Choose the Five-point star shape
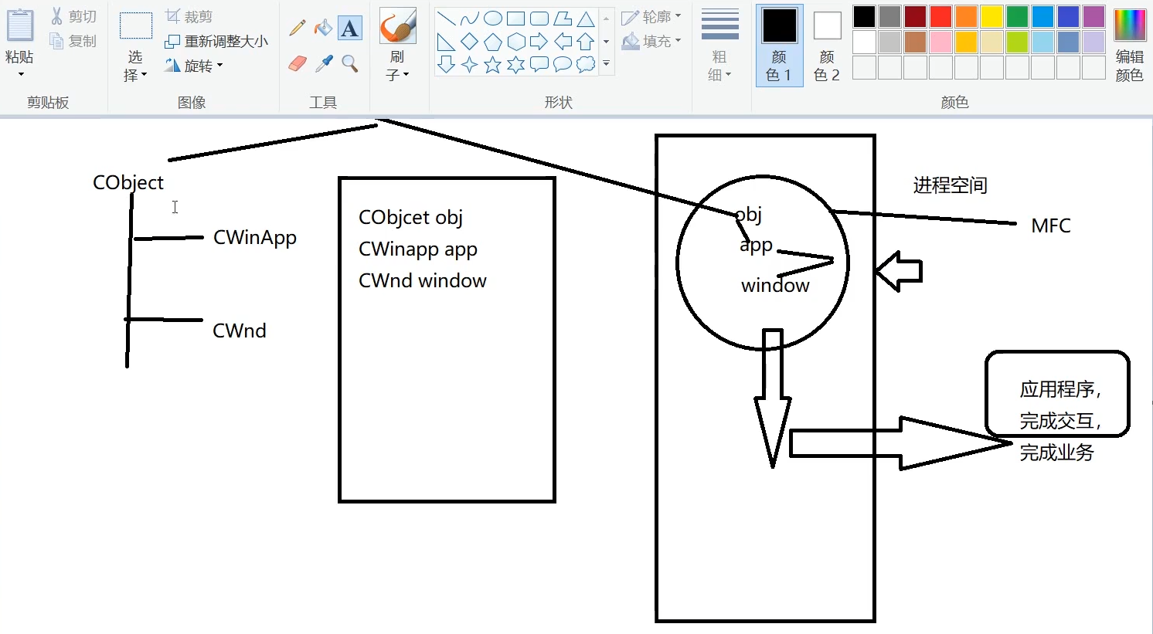This screenshot has width=1153, height=634. point(492,65)
